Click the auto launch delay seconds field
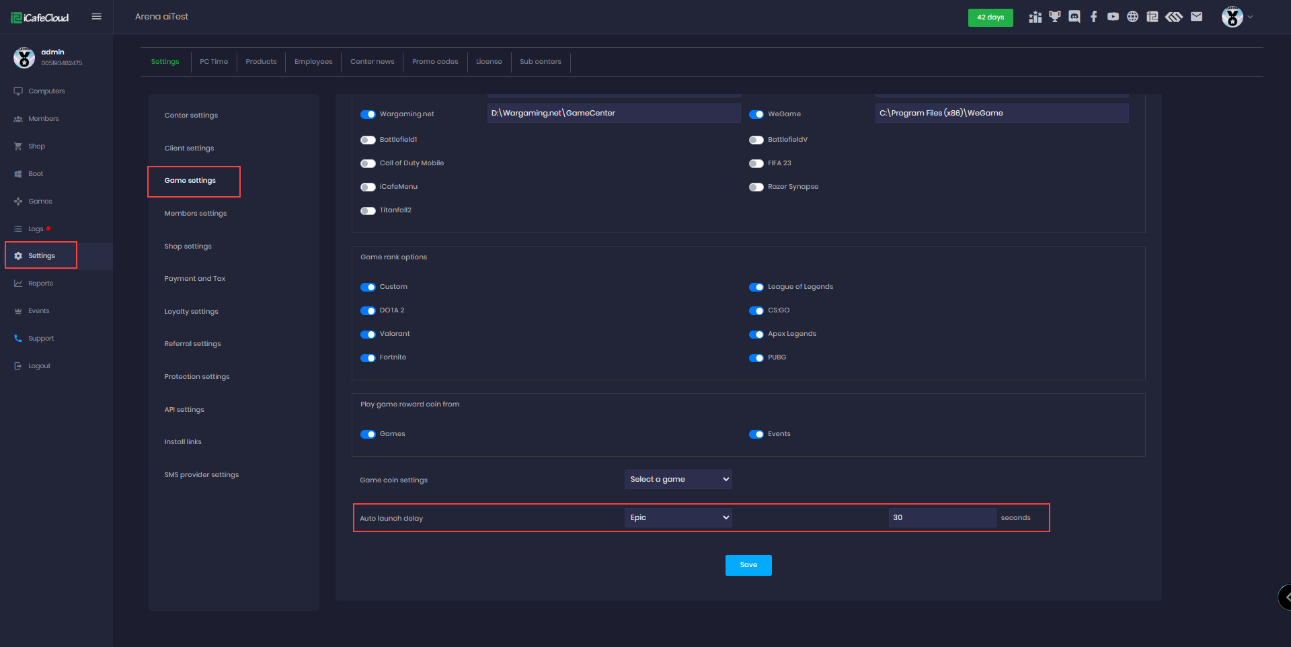 (941, 517)
